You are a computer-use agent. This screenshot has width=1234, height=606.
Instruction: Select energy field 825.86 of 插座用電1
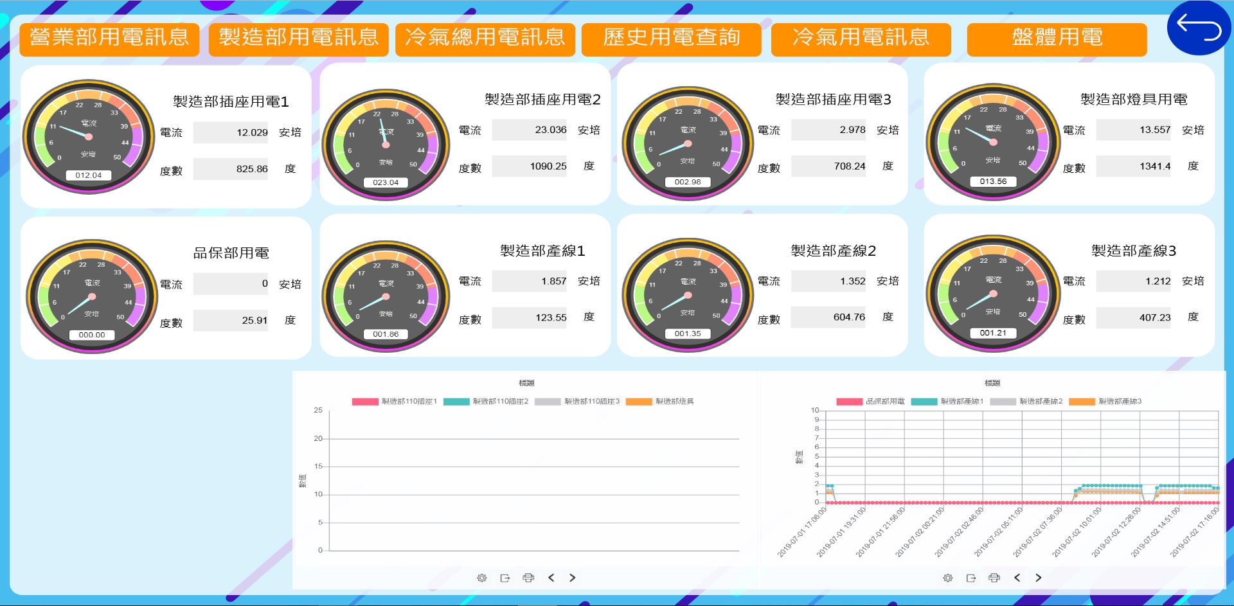(231, 169)
